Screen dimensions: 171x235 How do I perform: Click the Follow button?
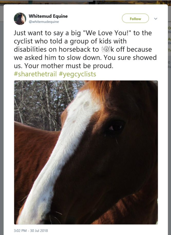coord(135,19)
